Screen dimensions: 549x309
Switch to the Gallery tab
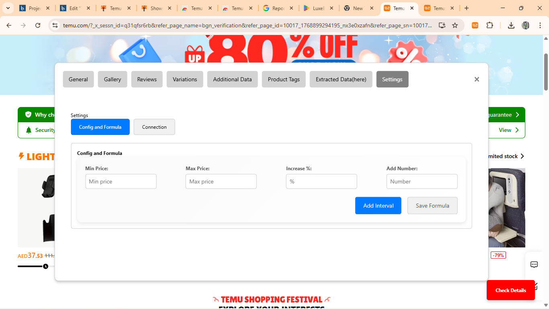[112, 79]
